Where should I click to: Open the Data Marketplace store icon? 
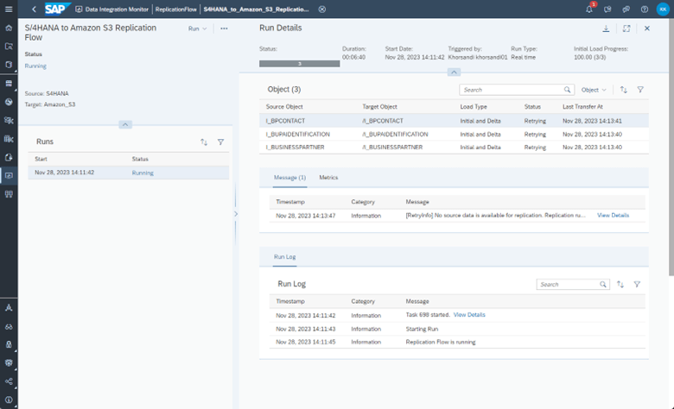[9, 83]
